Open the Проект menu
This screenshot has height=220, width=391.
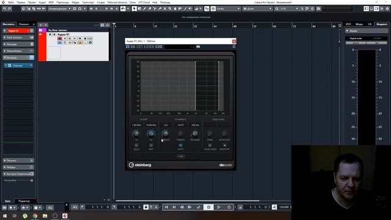[32, 2]
